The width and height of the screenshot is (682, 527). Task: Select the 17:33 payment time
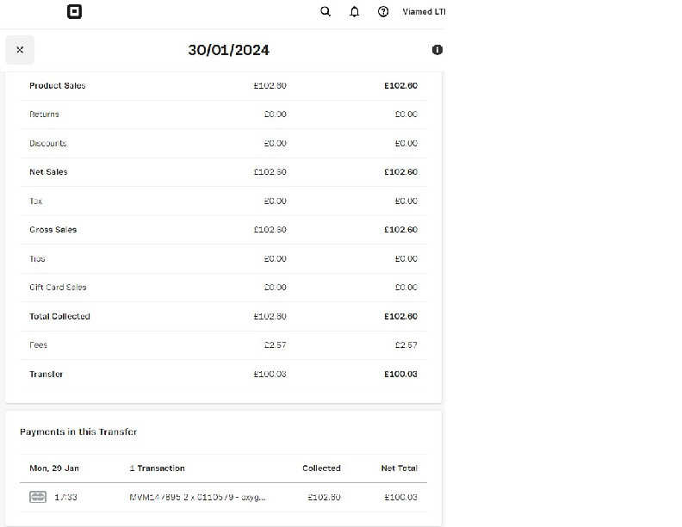tap(65, 497)
